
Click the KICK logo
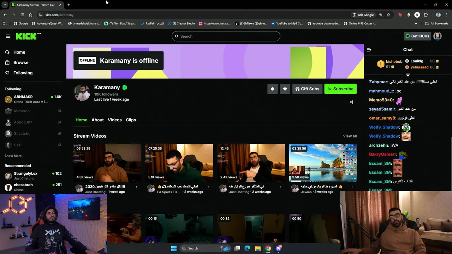(x=28, y=36)
